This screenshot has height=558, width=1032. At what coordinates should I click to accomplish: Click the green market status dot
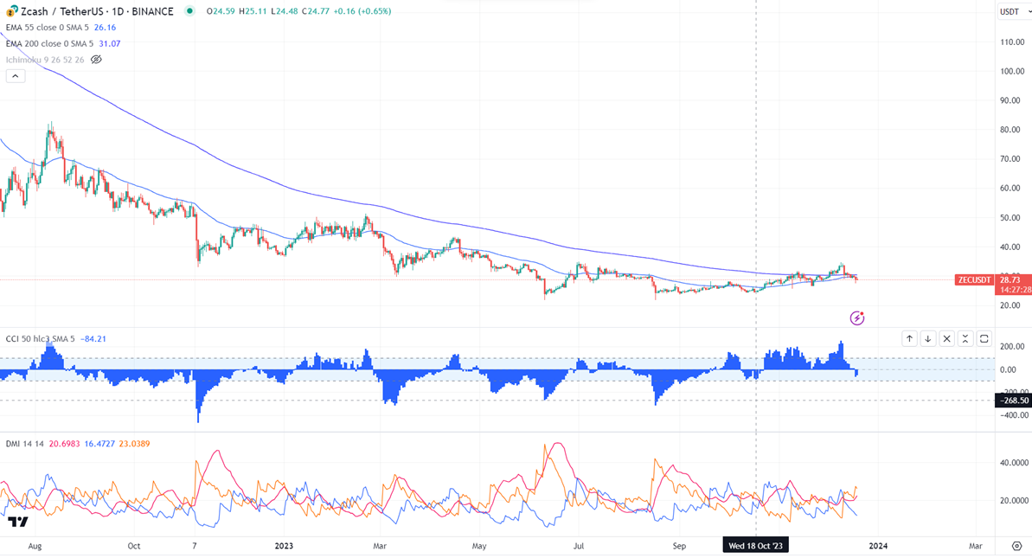coord(189,10)
